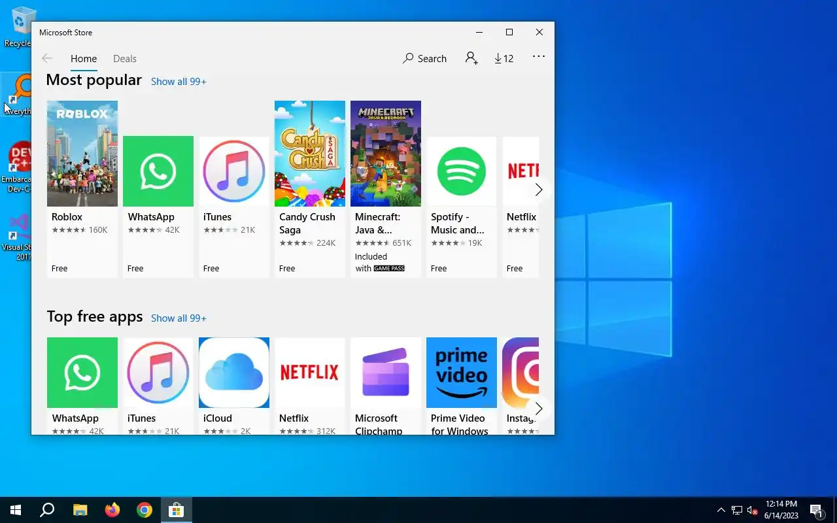This screenshot has width=837, height=523.
Task: Open Netflix icon in Top free apps
Action: 310,373
